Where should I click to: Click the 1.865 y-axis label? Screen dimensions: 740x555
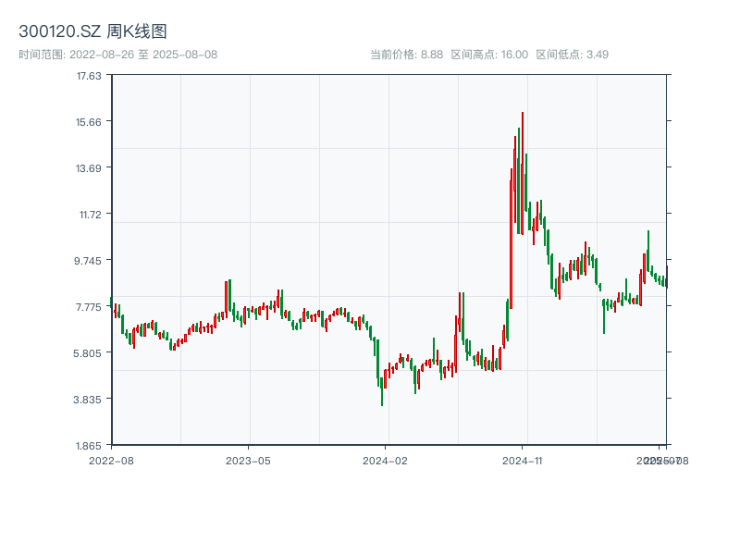89,446
